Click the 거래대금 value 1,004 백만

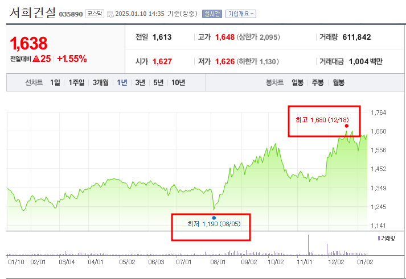coord(366,61)
